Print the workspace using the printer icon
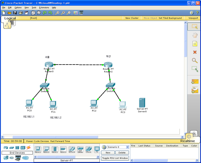 point(21,13)
